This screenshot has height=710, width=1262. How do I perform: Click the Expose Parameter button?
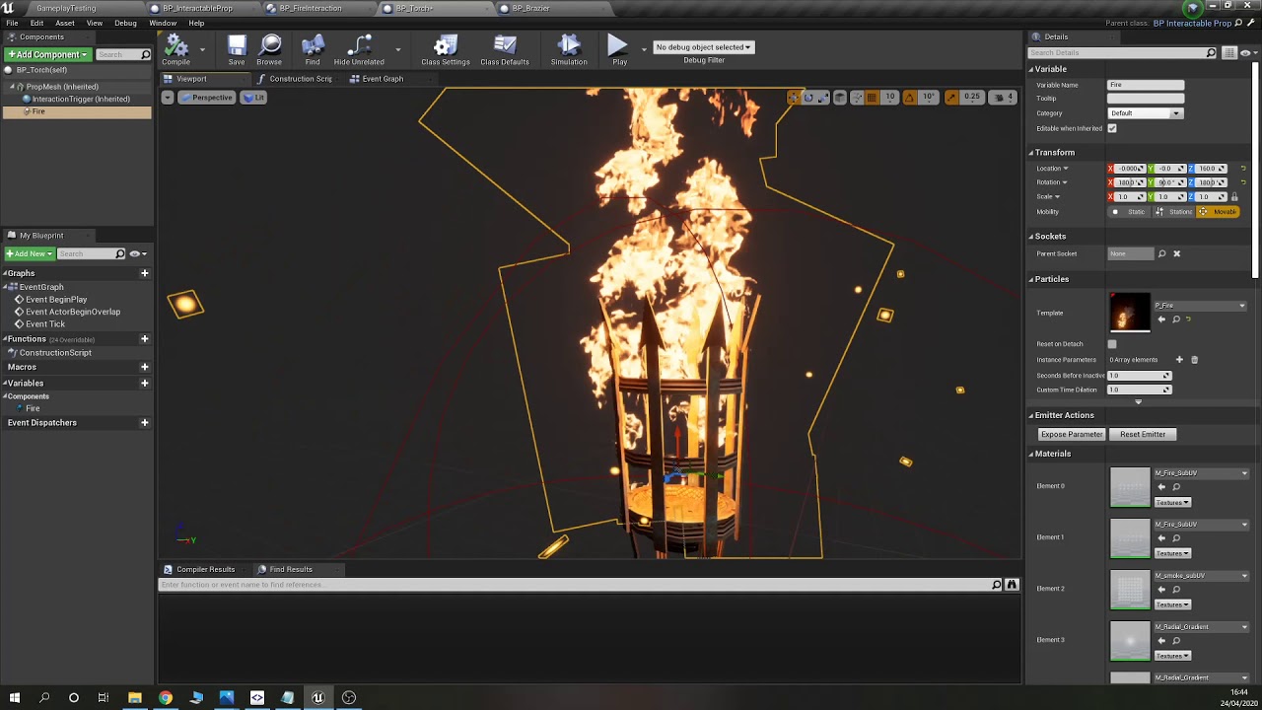1071,435
